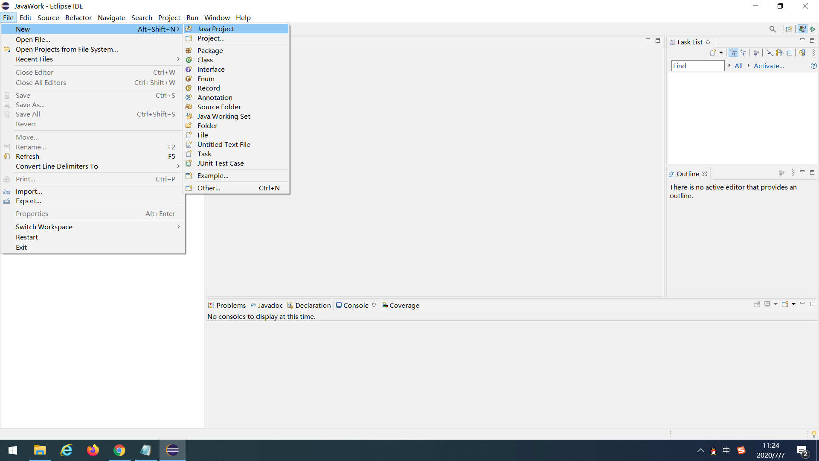Click the tip of the day lightbulb icon
The width and height of the screenshot is (819, 461).
click(814, 434)
